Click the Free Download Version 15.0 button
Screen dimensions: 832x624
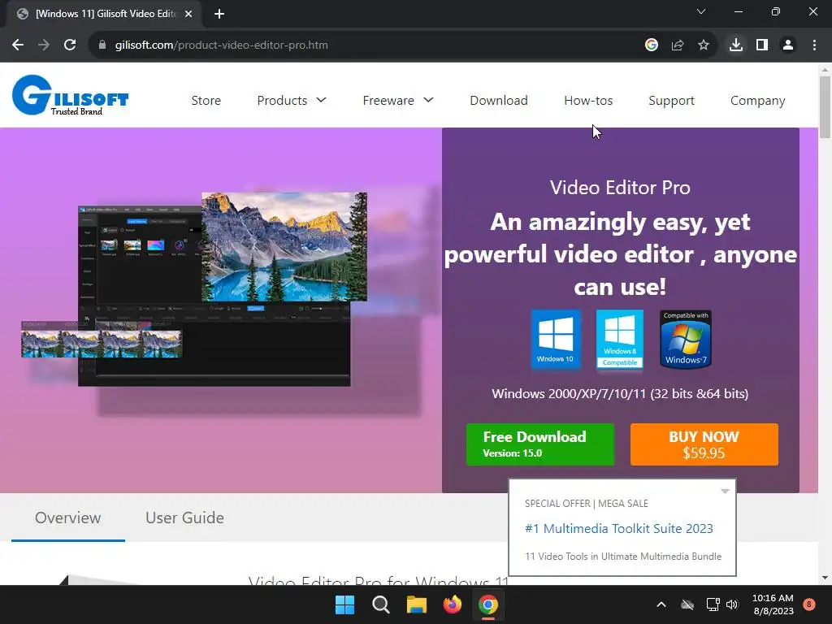click(540, 444)
